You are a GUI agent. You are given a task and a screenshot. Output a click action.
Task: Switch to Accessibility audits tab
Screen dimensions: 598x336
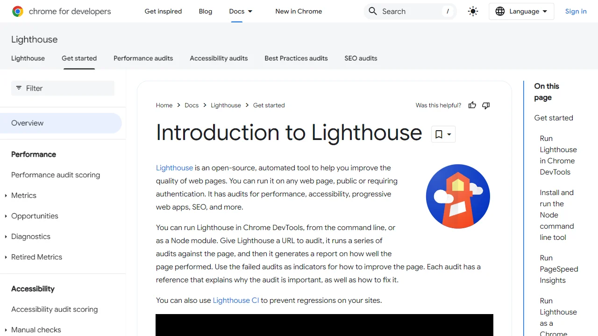[219, 58]
